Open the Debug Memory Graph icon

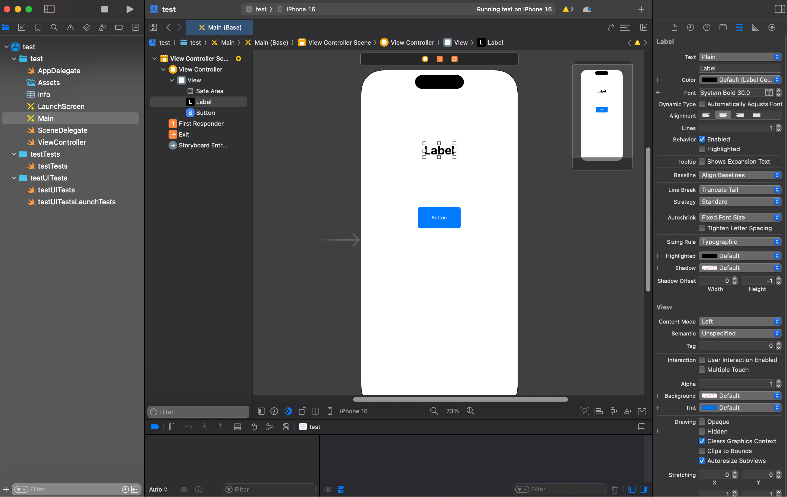pyautogui.click(x=270, y=427)
